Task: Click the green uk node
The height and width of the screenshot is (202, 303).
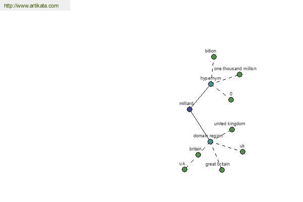Action: [242, 151]
